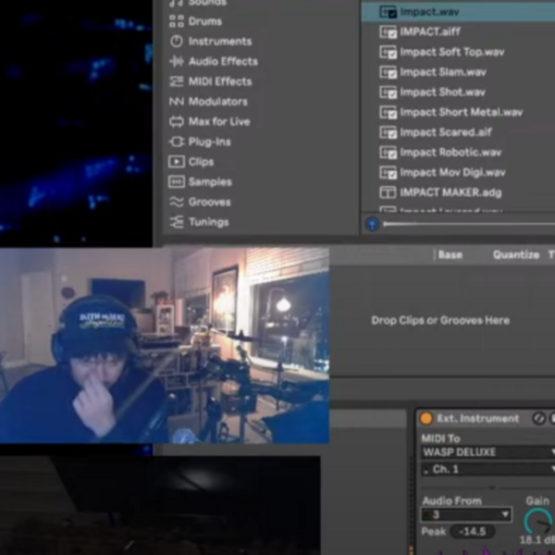Open the Audio From 3 dropdown
This screenshot has width=555, height=555.
466,514
